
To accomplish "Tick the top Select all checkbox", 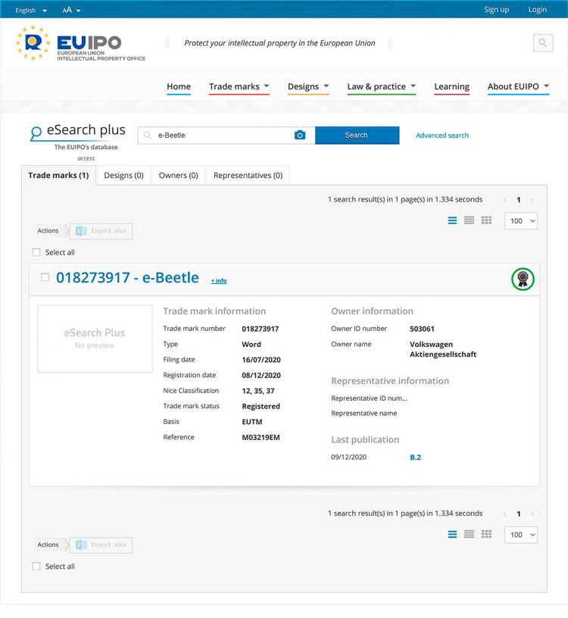I will [x=36, y=252].
